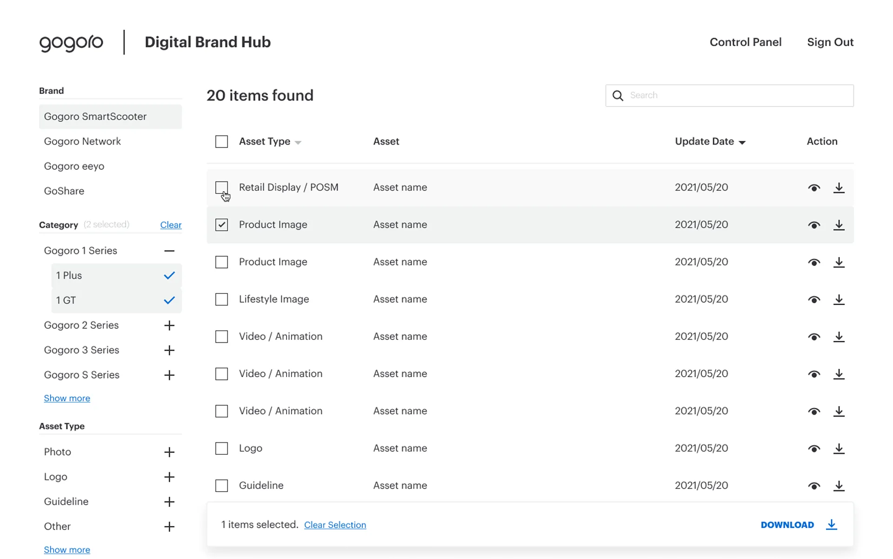Select Gogoro Network brand
This screenshot has height=559, width=893.
[x=82, y=141]
